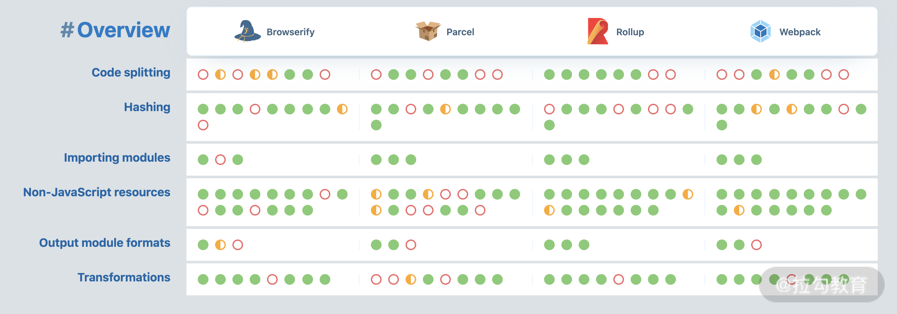Open the Transformations section heading
The image size is (897, 314).
click(x=124, y=277)
